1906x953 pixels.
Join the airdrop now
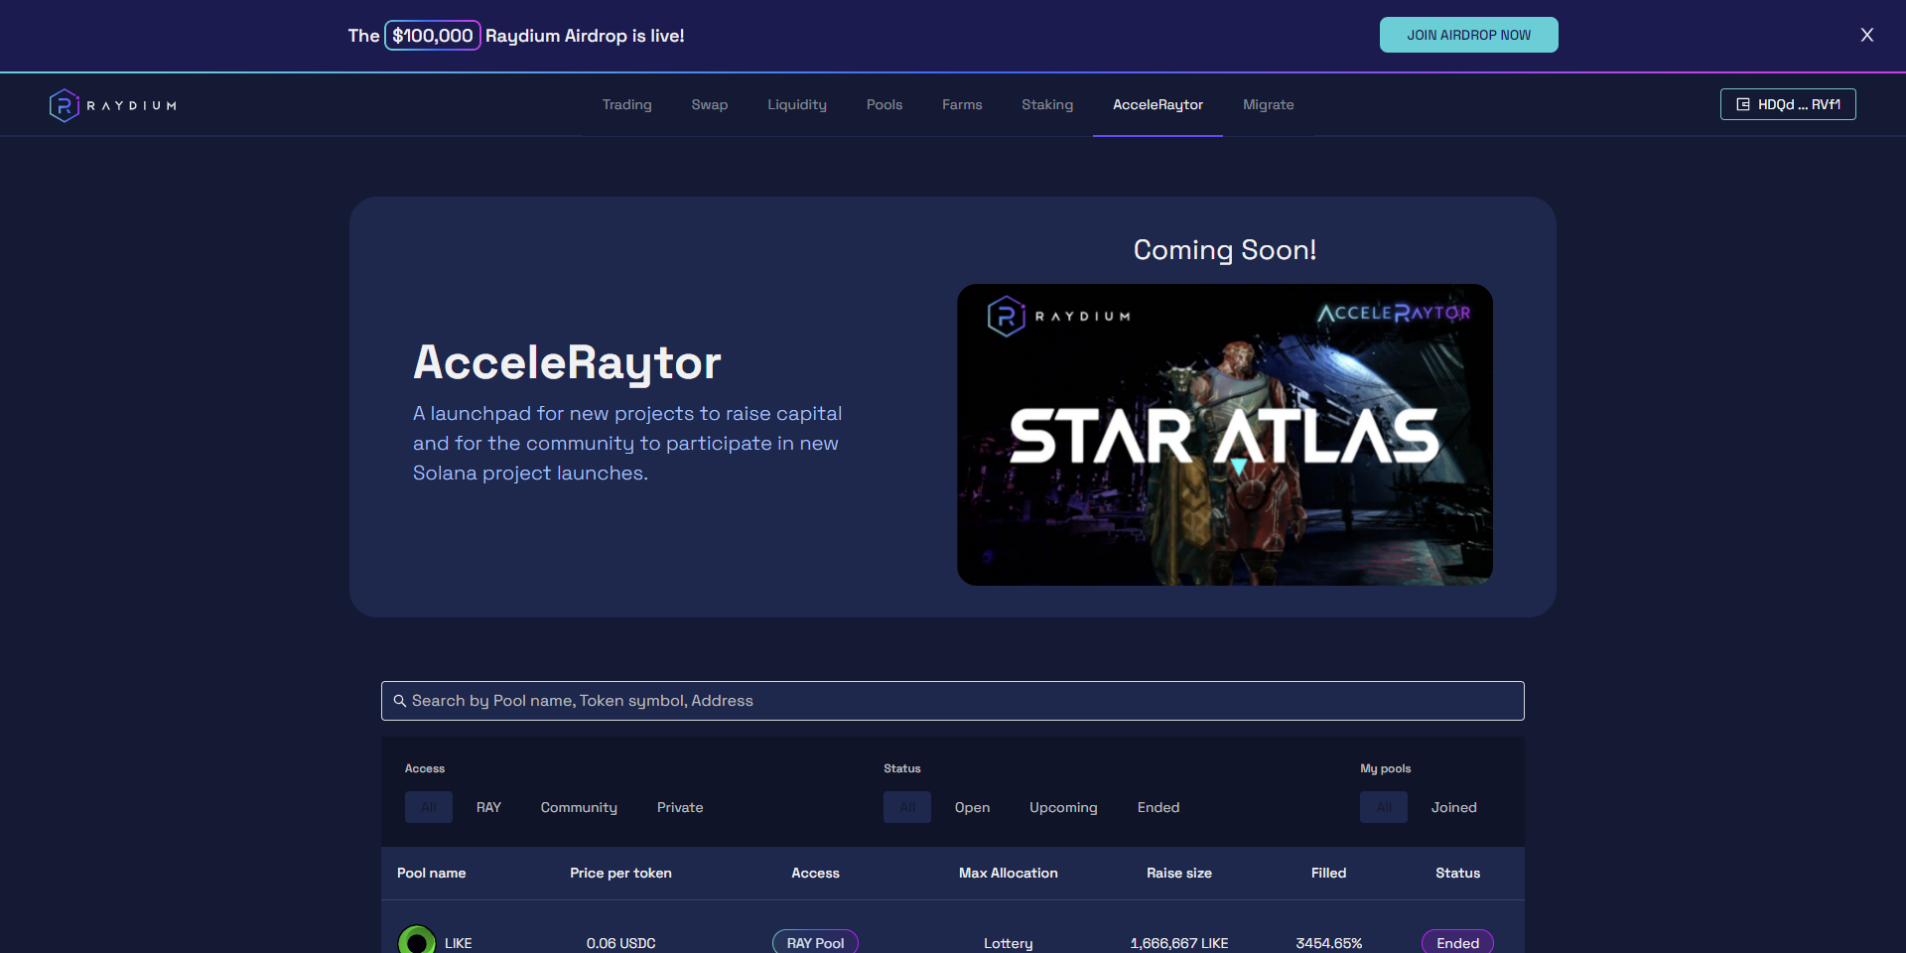point(1468,35)
